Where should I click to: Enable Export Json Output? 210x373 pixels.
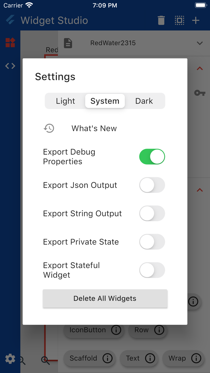click(152, 185)
